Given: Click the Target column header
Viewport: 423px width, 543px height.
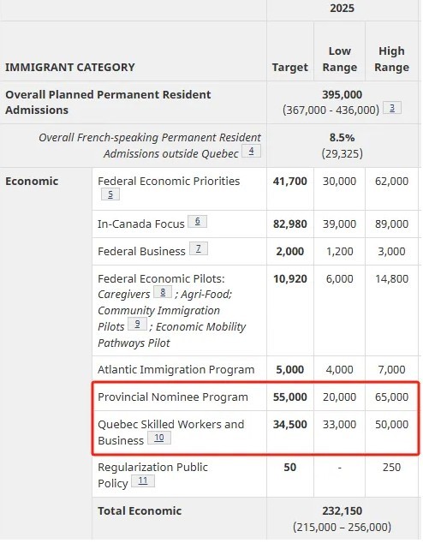Looking at the screenshot, I should 289,67.
